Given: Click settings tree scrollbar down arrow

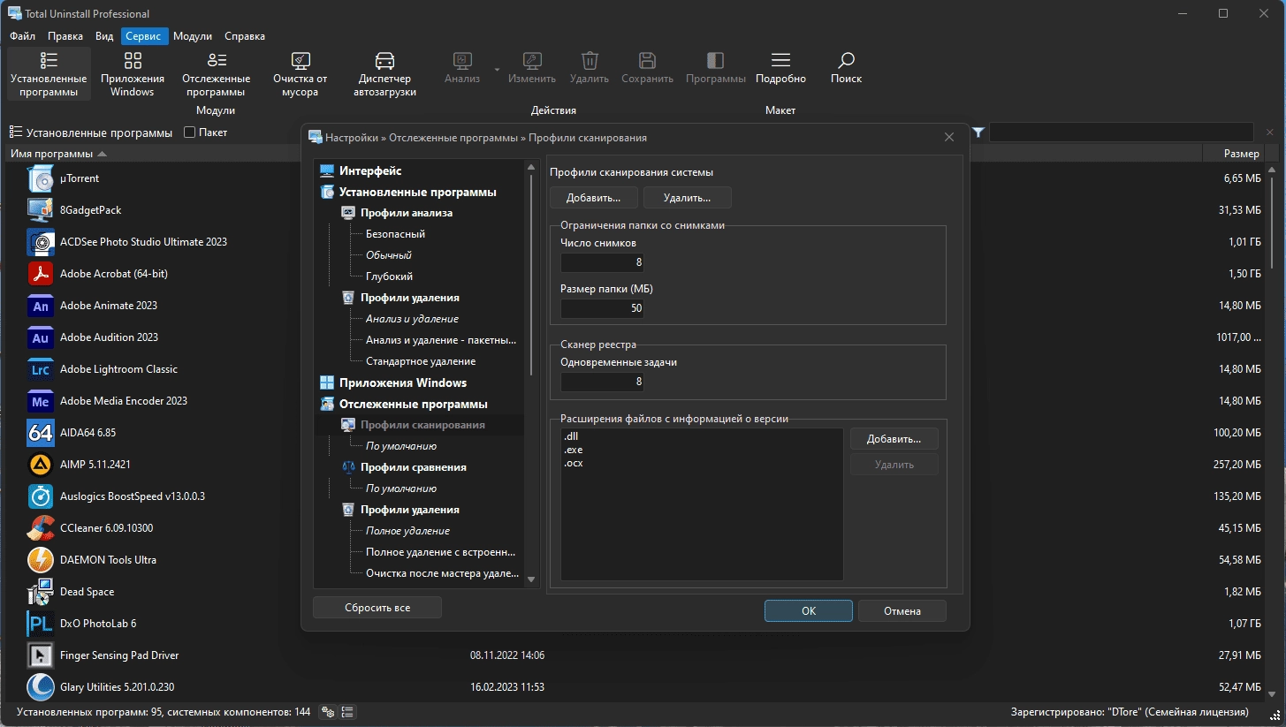Looking at the screenshot, I should tap(531, 580).
